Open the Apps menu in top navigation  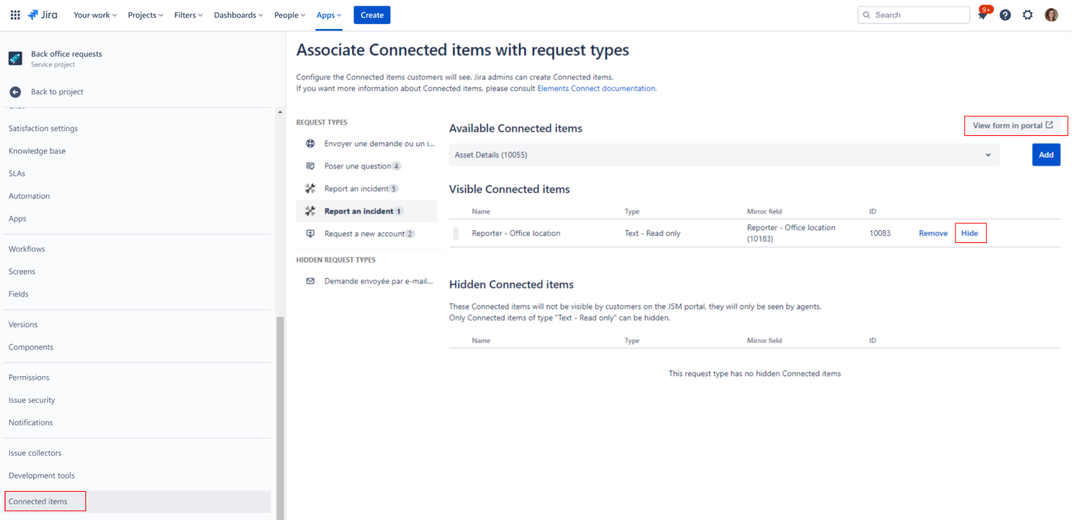(x=329, y=15)
